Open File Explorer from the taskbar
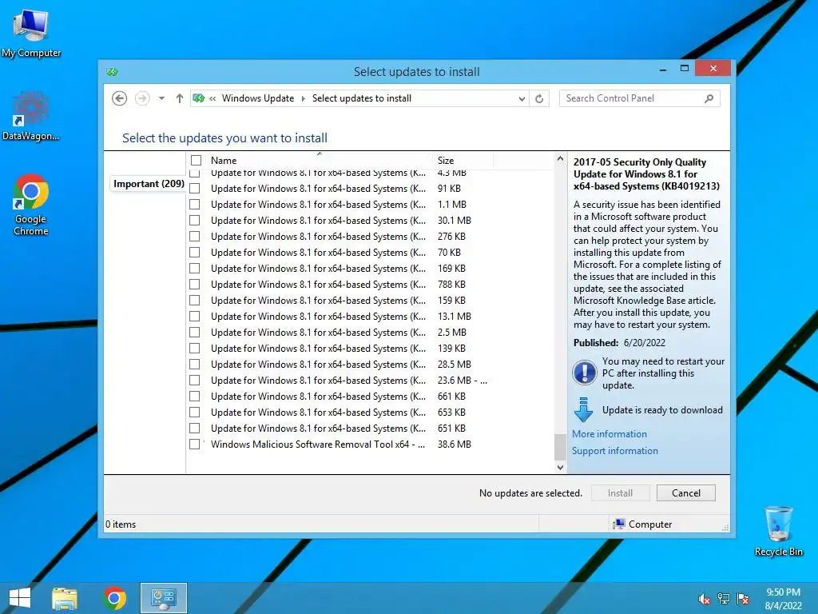Viewport: 818px width, 614px height. tap(65, 598)
